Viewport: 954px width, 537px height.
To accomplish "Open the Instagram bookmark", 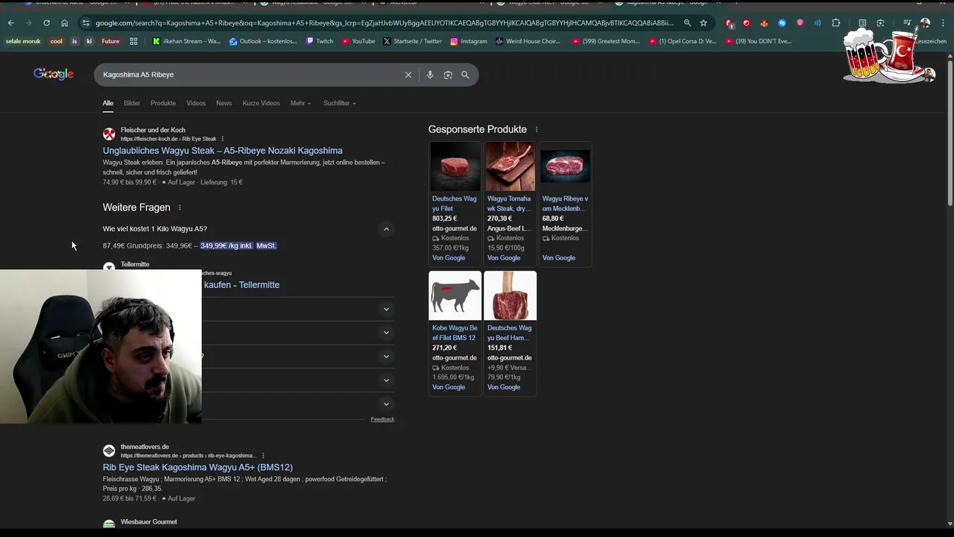I will pos(469,41).
